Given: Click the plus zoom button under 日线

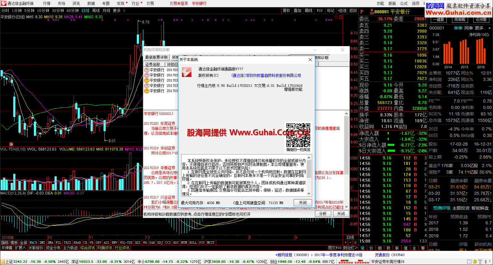Looking at the screenshot, I should coord(345,243).
